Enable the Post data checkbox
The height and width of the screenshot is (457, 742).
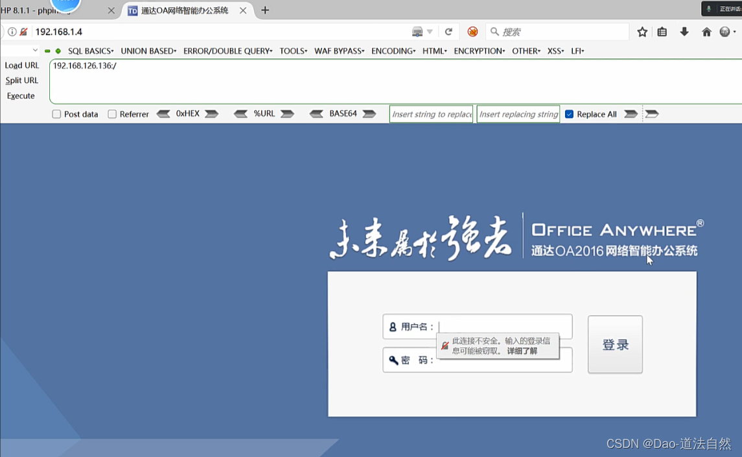[x=56, y=114]
